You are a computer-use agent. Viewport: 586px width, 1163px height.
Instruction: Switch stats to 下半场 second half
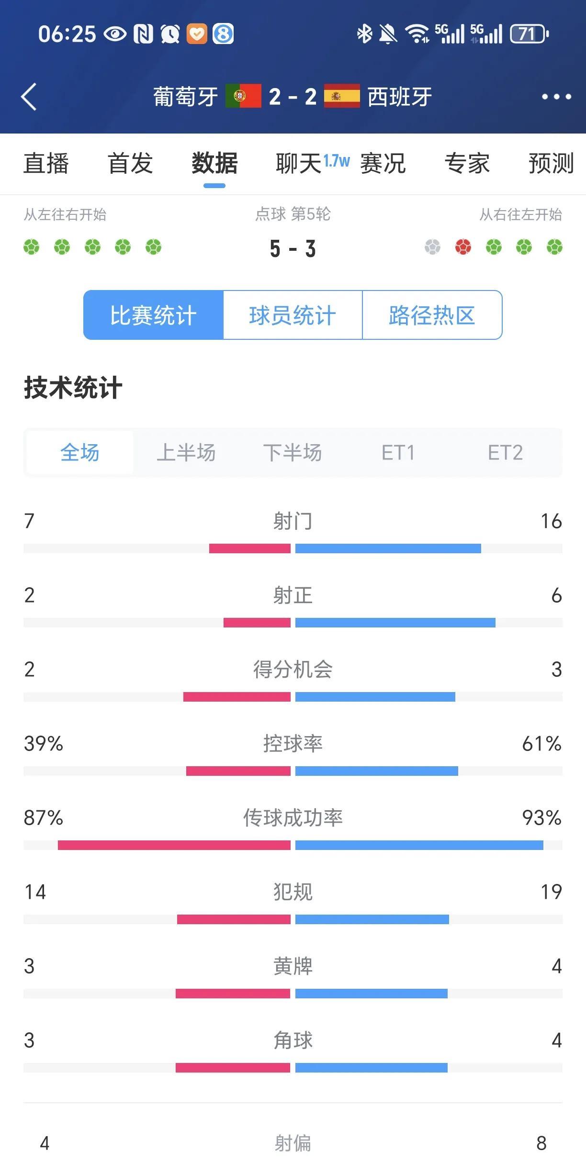[293, 452]
